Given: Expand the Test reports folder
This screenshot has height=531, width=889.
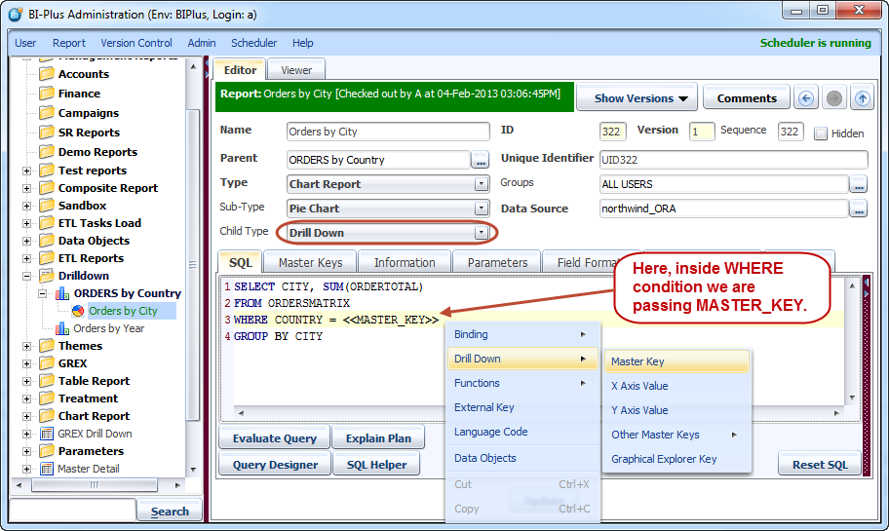Looking at the screenshot, I should pyautogui.click(x=26, y=171).
